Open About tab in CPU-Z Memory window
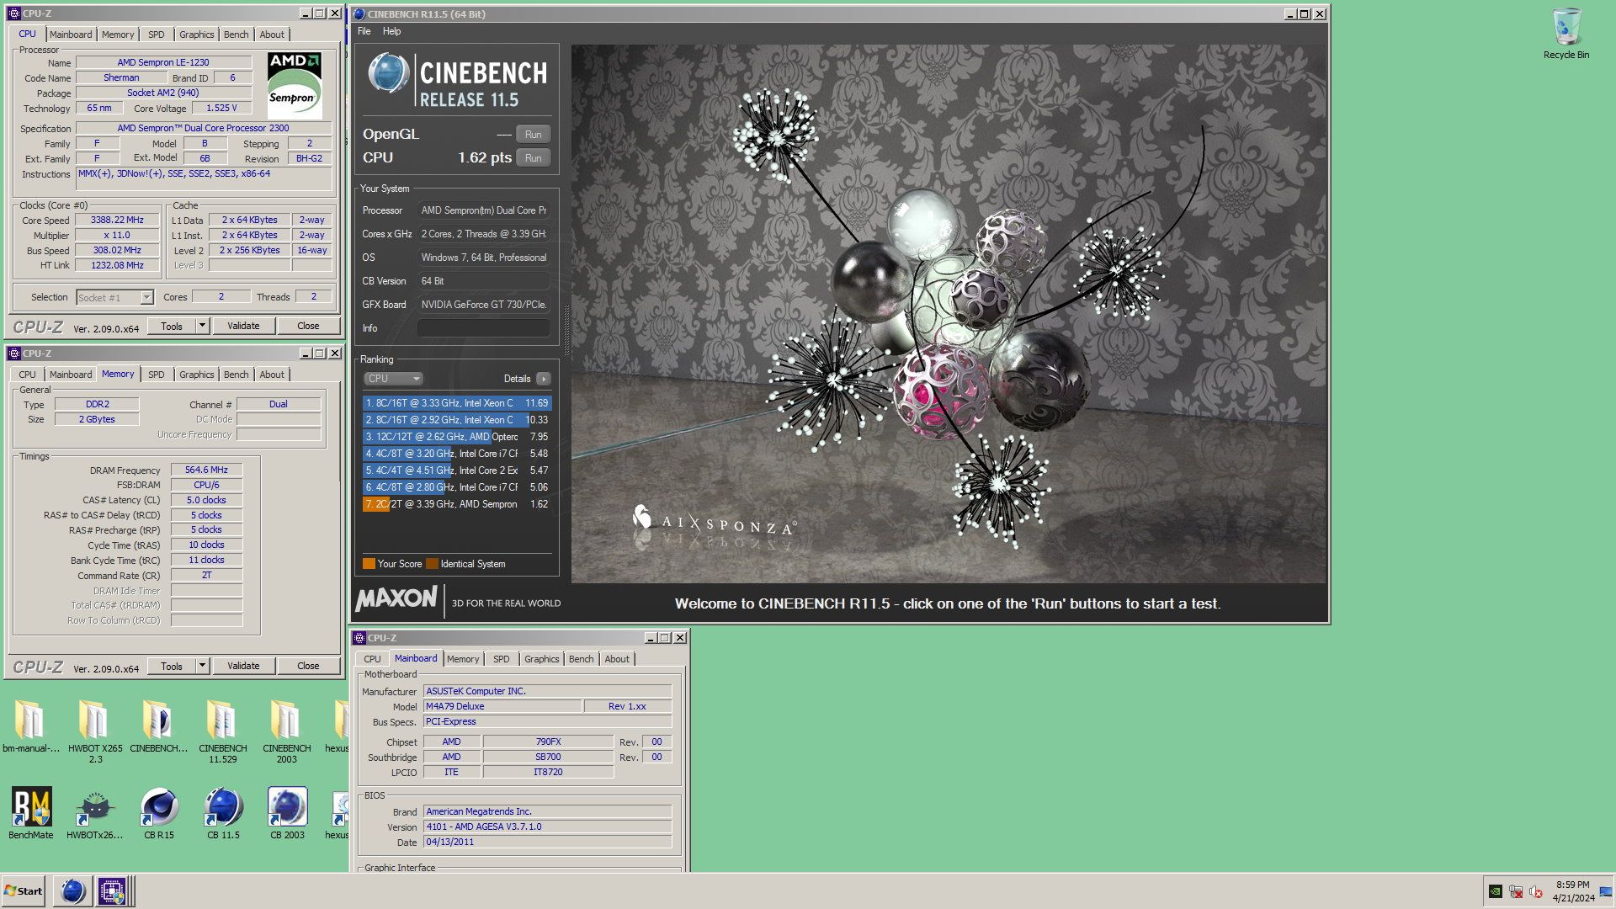 coord(272,375)
